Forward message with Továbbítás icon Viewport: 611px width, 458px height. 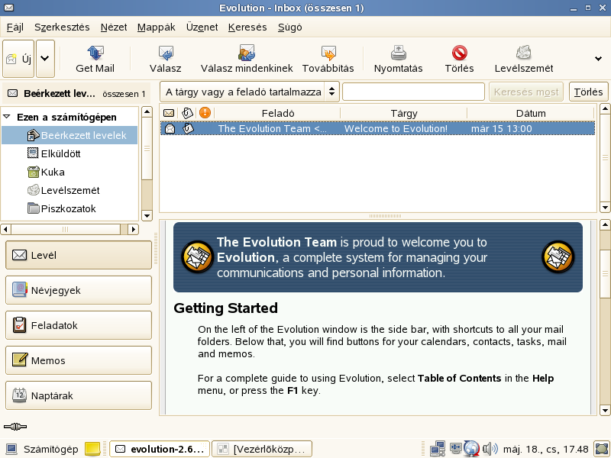click(328, 53)
